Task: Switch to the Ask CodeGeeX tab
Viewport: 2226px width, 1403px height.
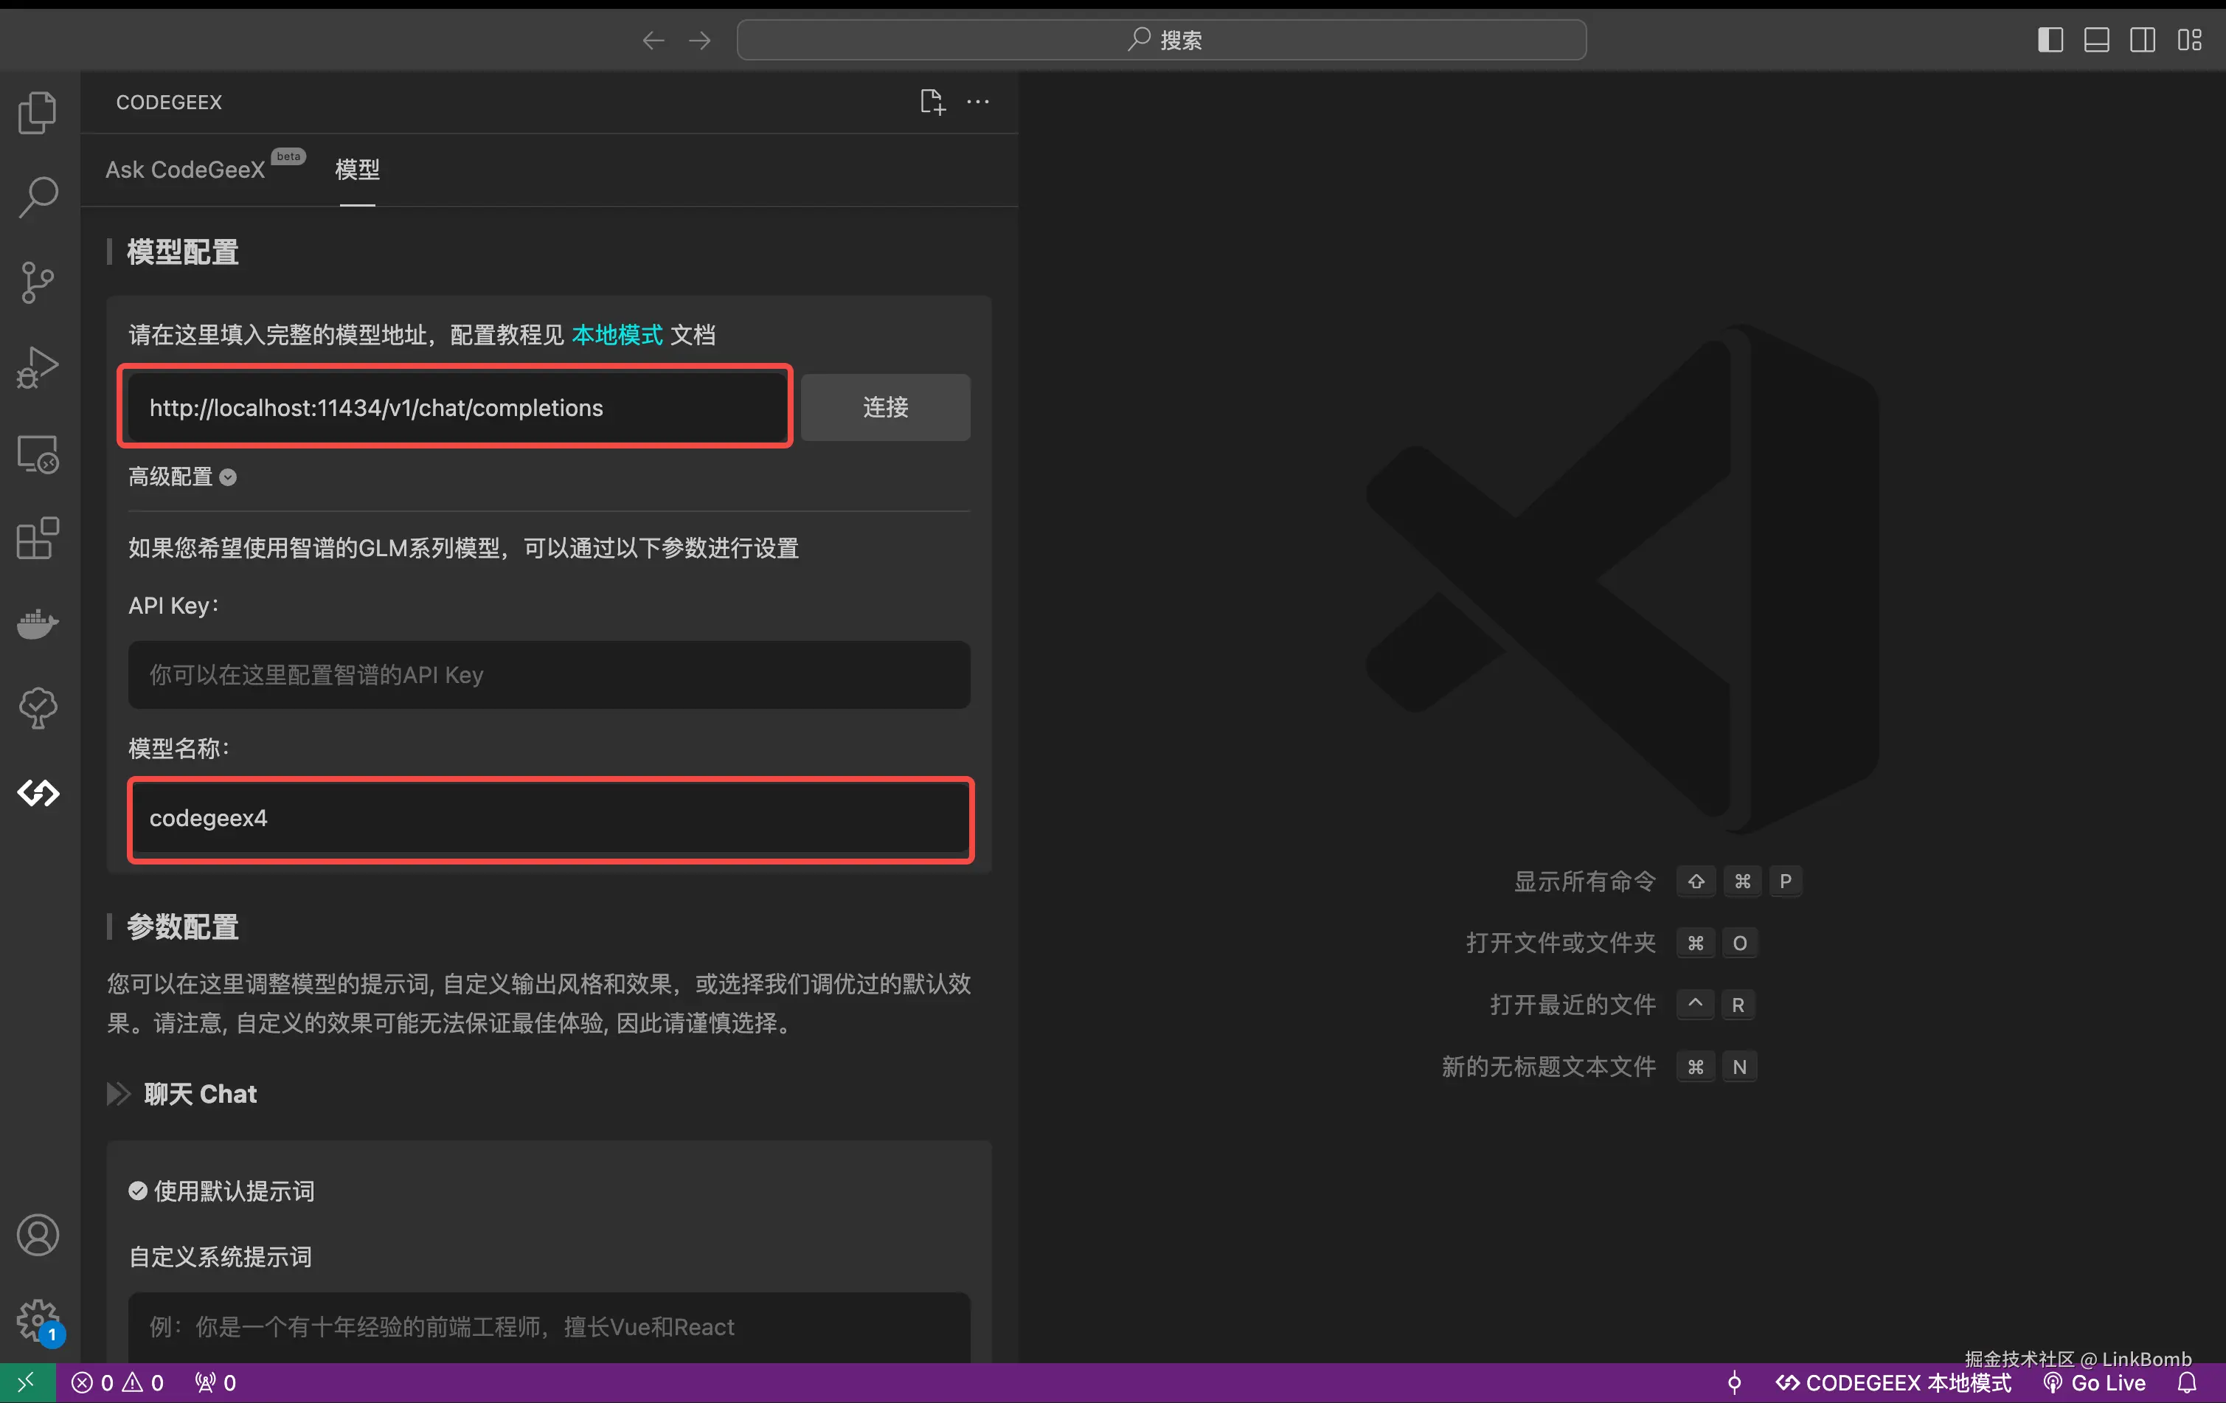Action: point(185,170)
